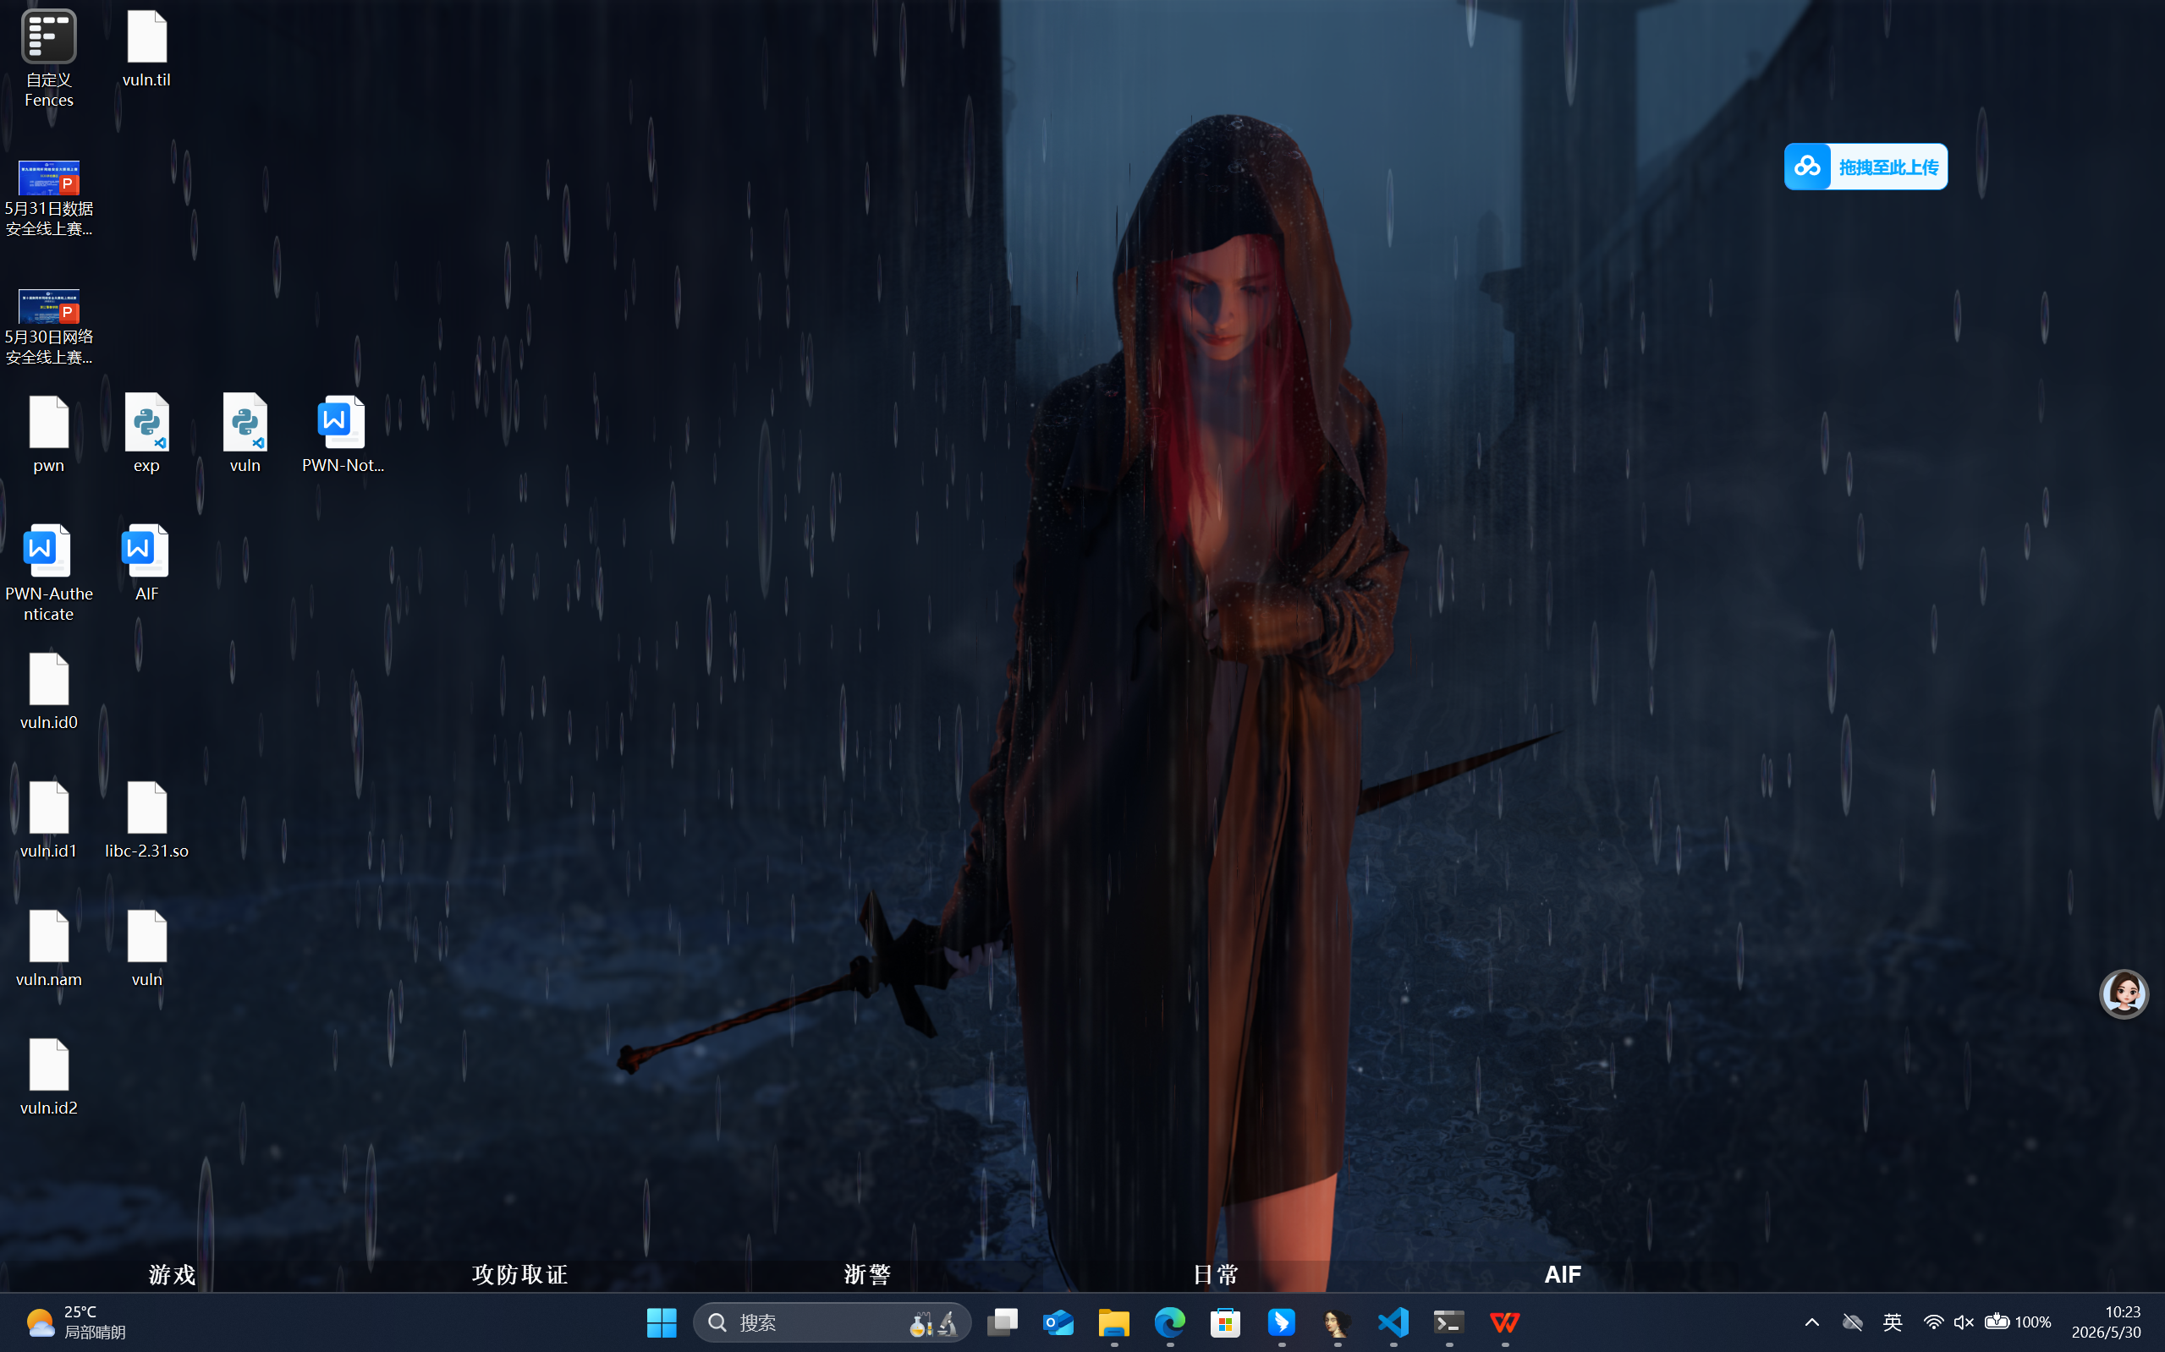Launch Outlook from taskbar
Screen dimensions: 2165x1352
tap(1058, 1322)
